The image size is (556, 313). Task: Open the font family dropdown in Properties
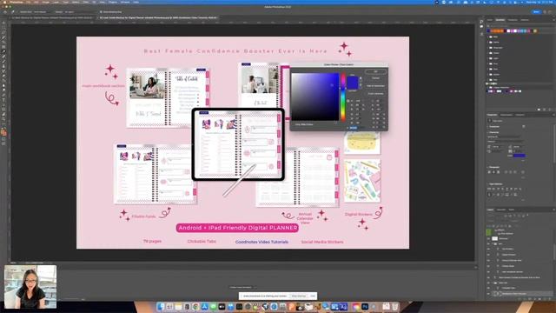click(504, 137)
